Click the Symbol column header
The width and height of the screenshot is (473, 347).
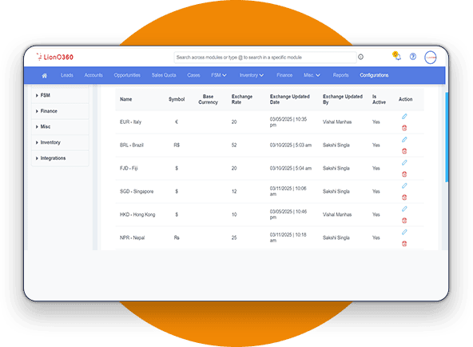[177, 99]
